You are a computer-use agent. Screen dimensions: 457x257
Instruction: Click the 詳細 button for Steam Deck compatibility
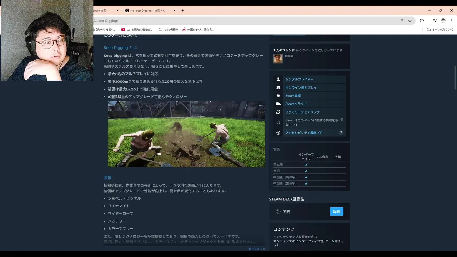pyautogui.click(x=337, y=212)
